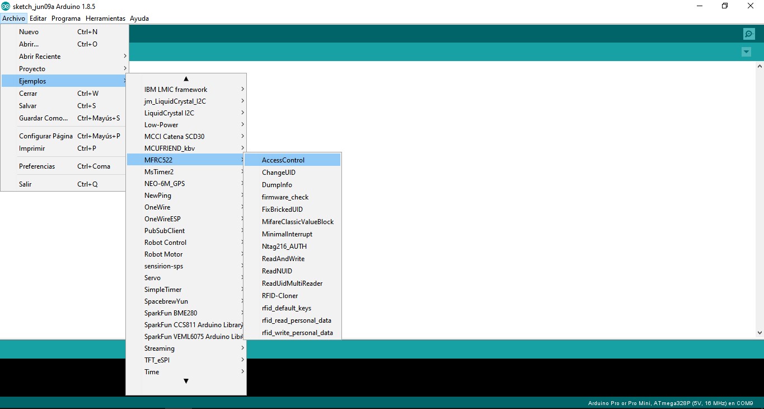Screen dimensions: 764x409
Task: Choose Guardar Como... option
Action: [64, 118]
